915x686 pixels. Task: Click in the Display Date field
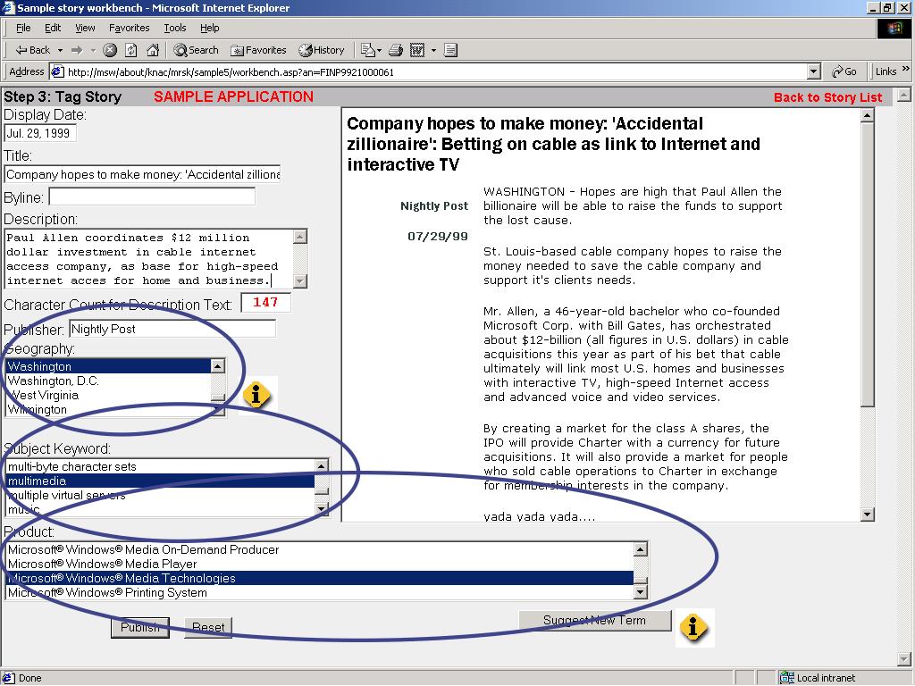pos(39,133)
